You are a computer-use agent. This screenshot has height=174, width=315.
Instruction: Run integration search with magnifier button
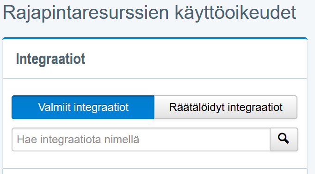coord(284,139)
